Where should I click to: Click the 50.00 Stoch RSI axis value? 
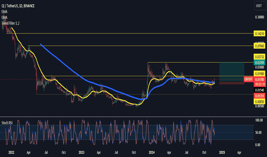(258, 132)
